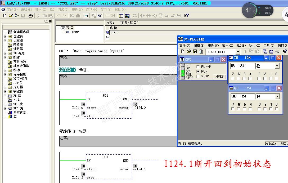
Task: Save PLC state in PLCSIM toolbar
Action: [x=195, y=51]
